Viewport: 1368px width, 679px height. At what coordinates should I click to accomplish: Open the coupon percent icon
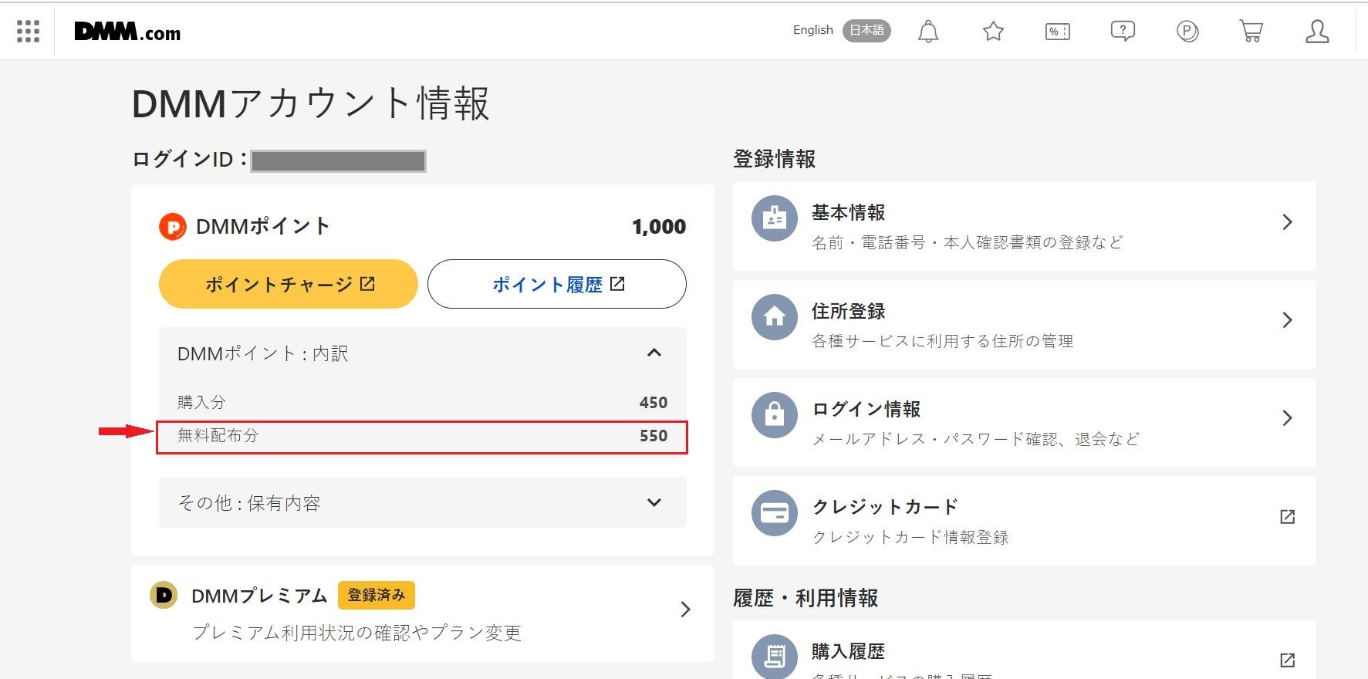(x=1057, y=32)
